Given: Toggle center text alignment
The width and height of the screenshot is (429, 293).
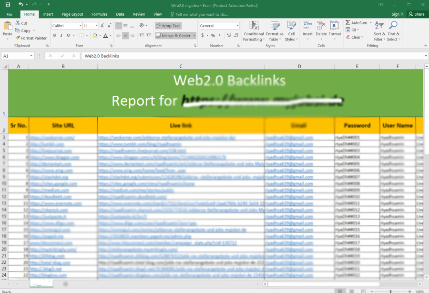Looking at the screenshot, I should click(x=125, y=35).
